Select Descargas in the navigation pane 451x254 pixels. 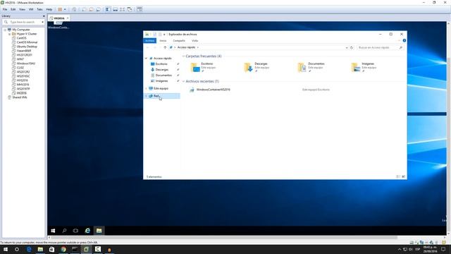click(x=161, y=70)
